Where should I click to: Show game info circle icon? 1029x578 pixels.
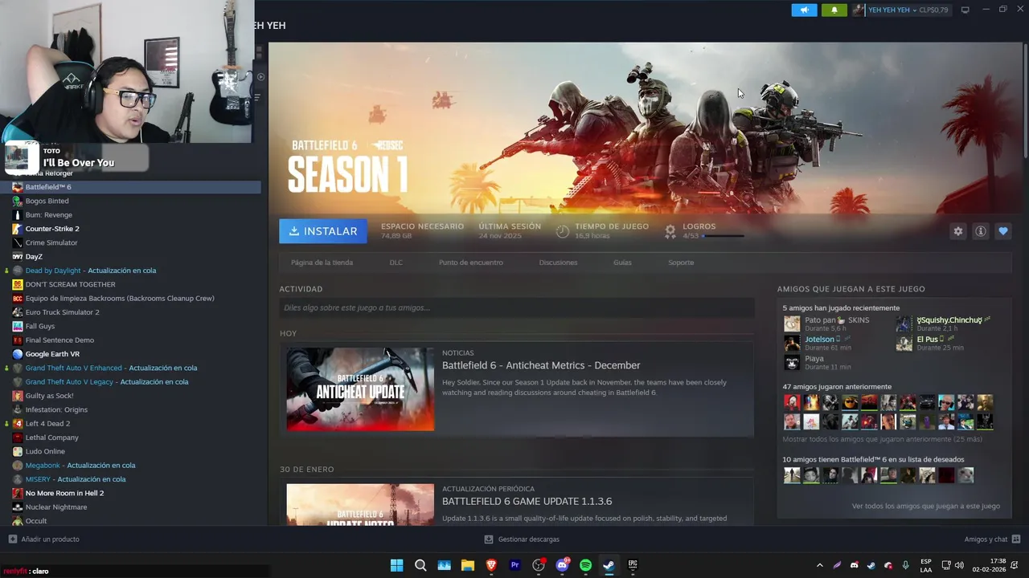point(981,231)
